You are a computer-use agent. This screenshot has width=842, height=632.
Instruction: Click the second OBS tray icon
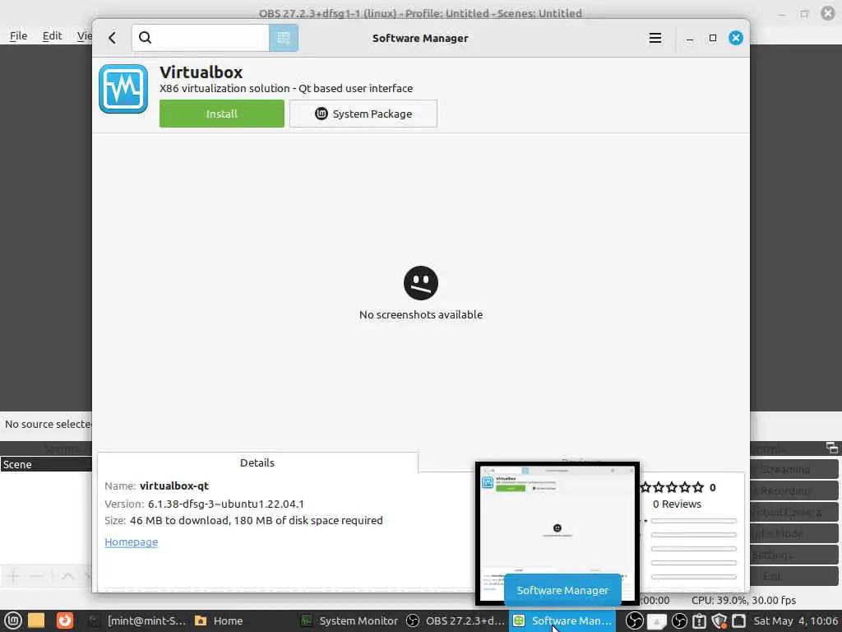(679, 620)
